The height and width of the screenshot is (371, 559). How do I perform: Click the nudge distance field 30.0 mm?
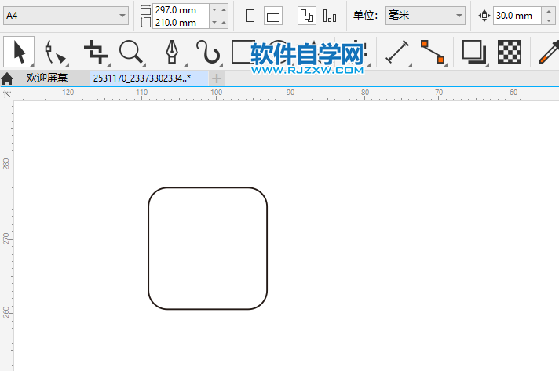tap(517, 16)
